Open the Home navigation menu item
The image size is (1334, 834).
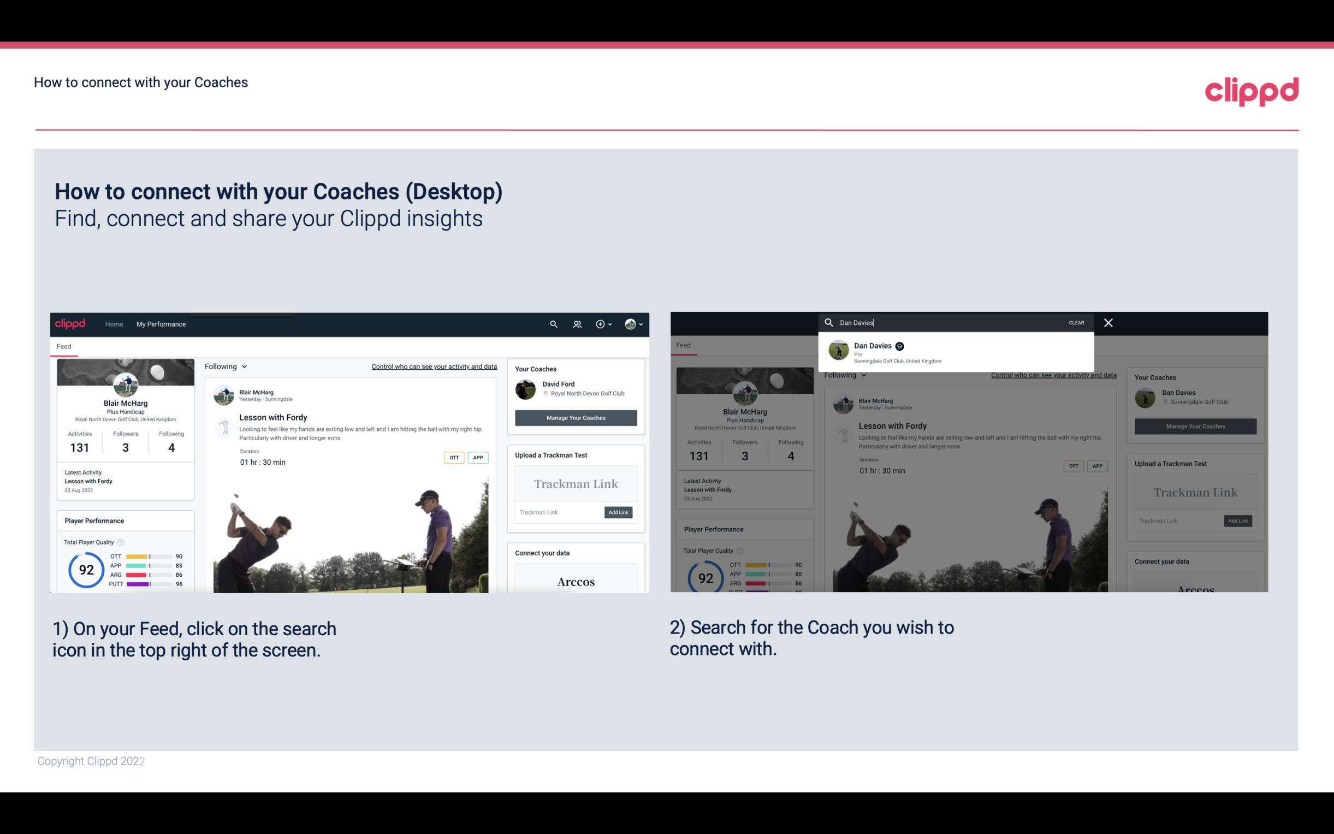pos(114,324)
